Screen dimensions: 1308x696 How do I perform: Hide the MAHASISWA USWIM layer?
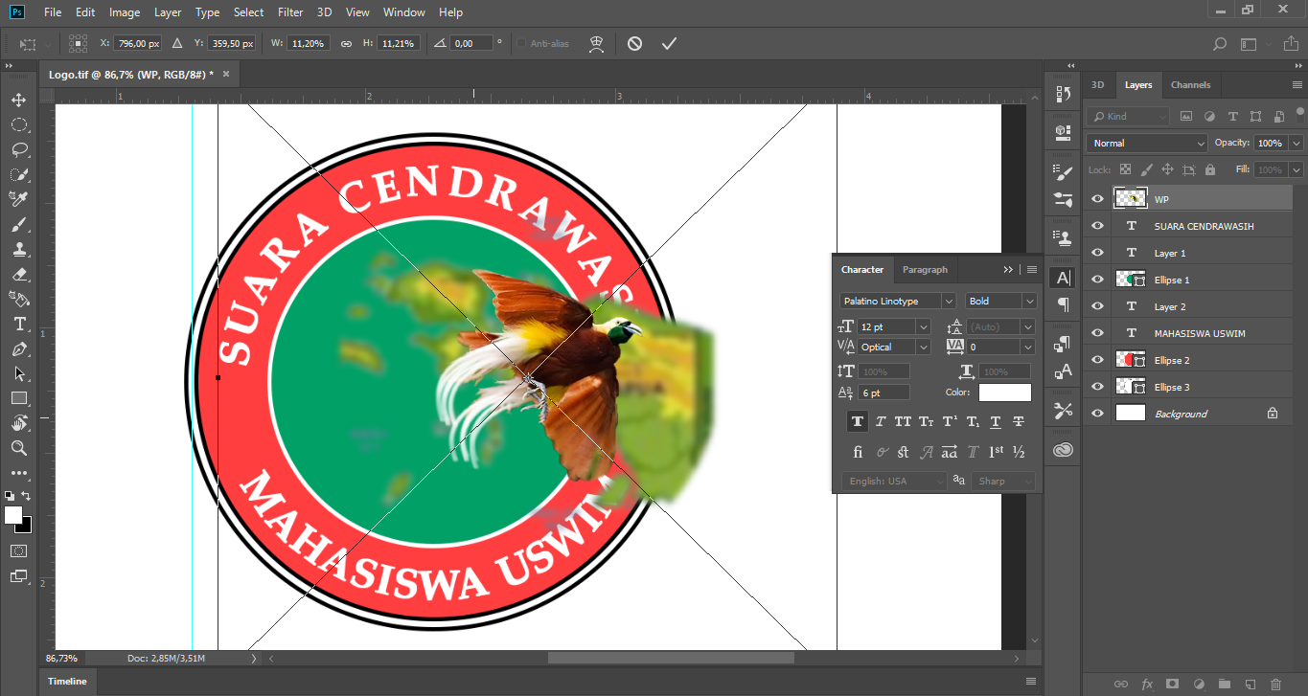1098,333
